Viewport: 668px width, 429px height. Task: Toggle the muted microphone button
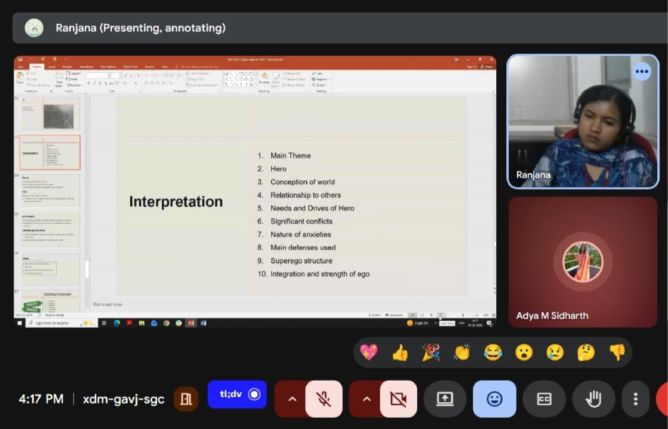point(324,399)
